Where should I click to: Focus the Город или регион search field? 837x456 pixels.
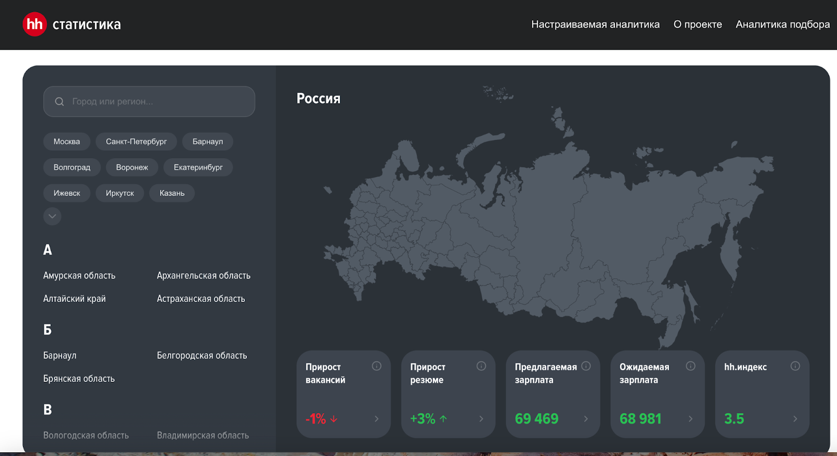157,102
